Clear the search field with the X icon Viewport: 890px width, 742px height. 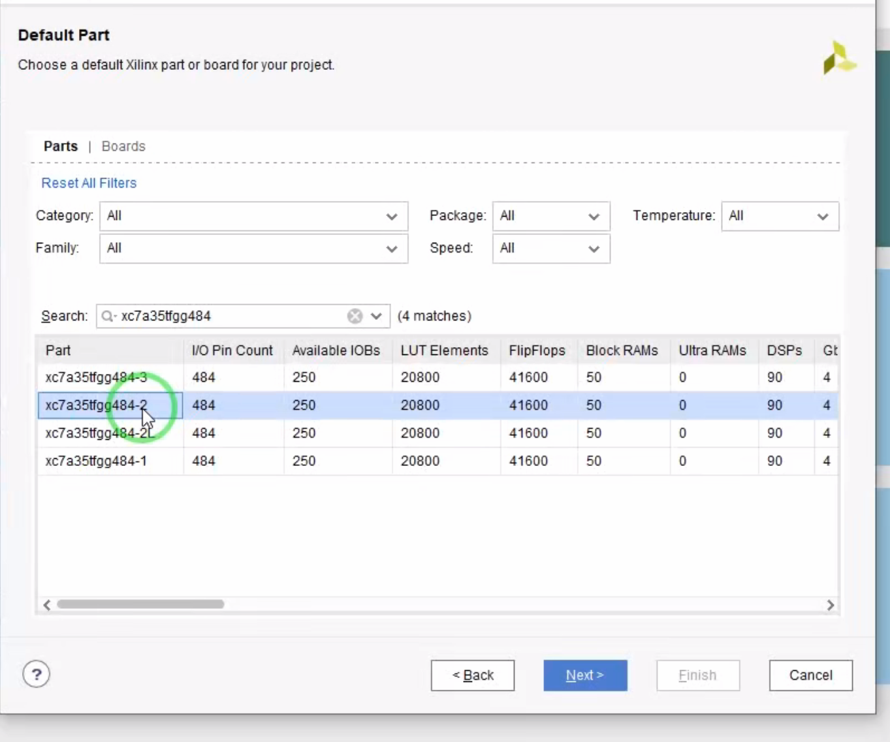355,317
